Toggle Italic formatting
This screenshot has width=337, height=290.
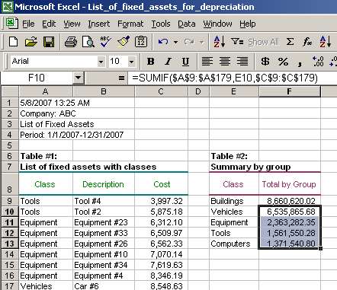point(168,62)
